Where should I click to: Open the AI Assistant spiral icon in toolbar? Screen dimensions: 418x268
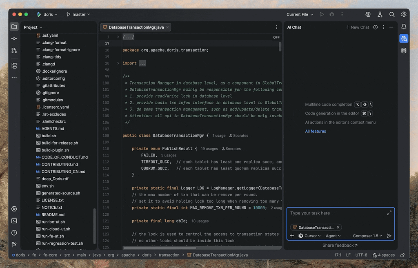coord(368,14)
